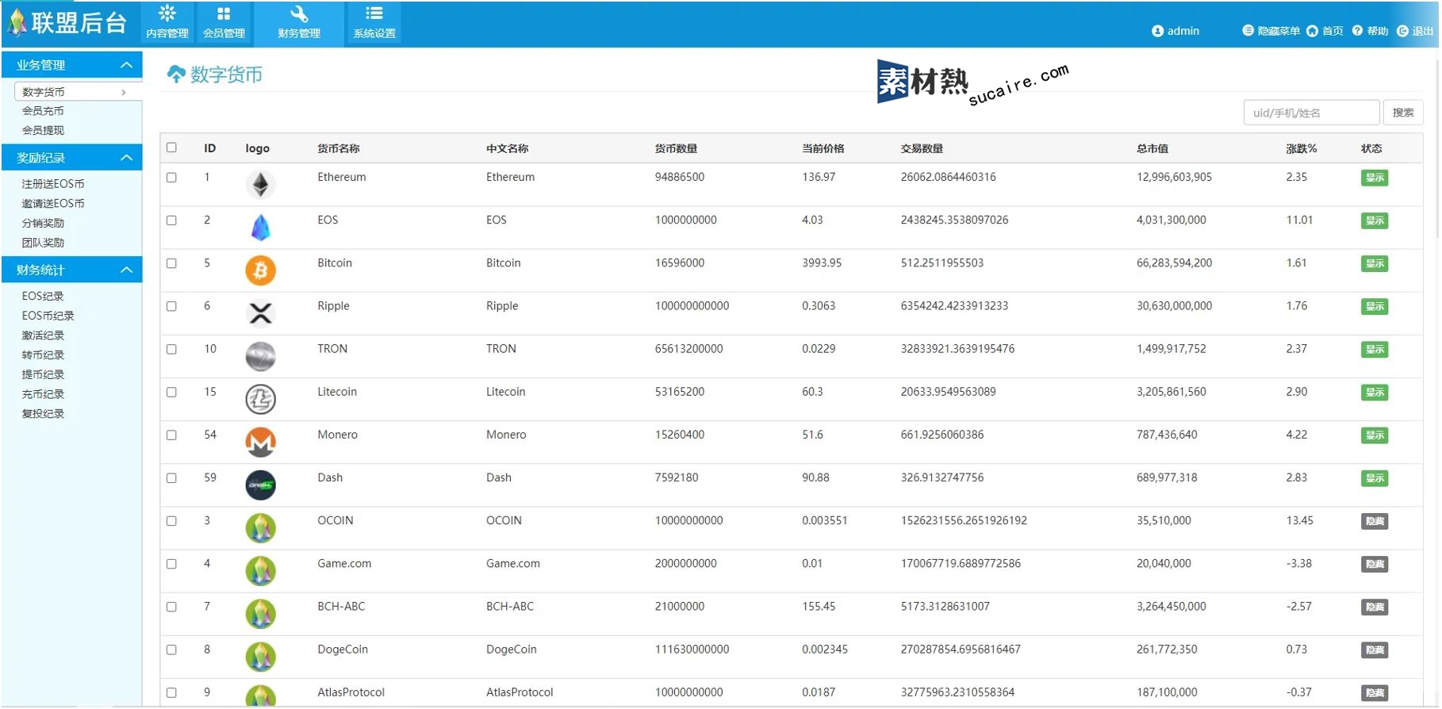Click the AtlasProtocol currency name cell
The height and width of the screenshot is (709, 1442).
(x=351, y=692)
